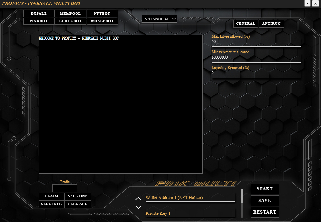Image resolution: width=321 pixels, height=222 pixels.
Task: Show the ANTIRUG settings tab
Action: pyautogui.click(x=271, y=24)
